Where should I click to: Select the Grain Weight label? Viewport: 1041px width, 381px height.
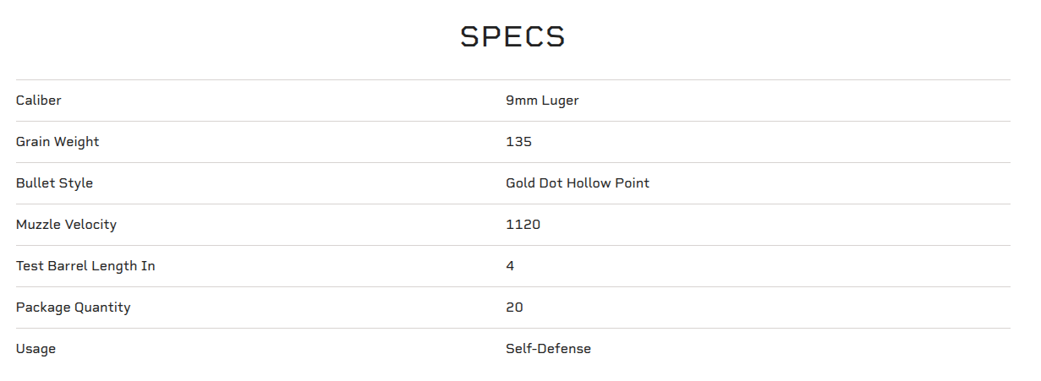pos(58,142)
